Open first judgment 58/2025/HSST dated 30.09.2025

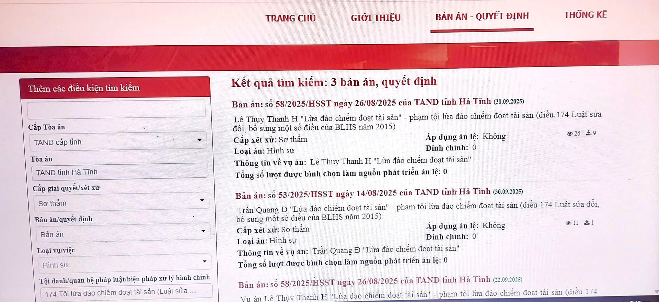coord(361,103)
